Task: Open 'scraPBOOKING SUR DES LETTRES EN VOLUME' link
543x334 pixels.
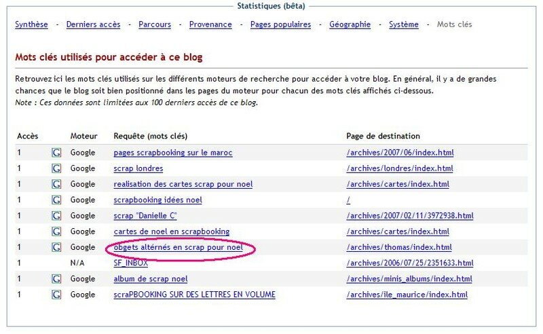Action: pyautogui.click(x=194, y=295)
